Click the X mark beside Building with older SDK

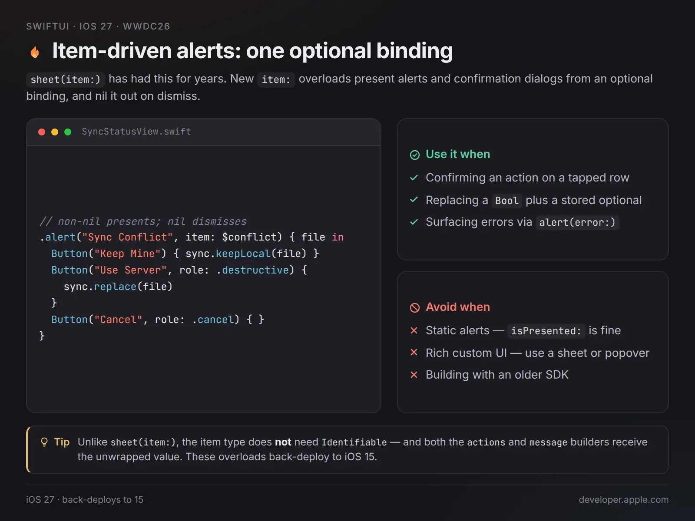[x=414, y=375]
